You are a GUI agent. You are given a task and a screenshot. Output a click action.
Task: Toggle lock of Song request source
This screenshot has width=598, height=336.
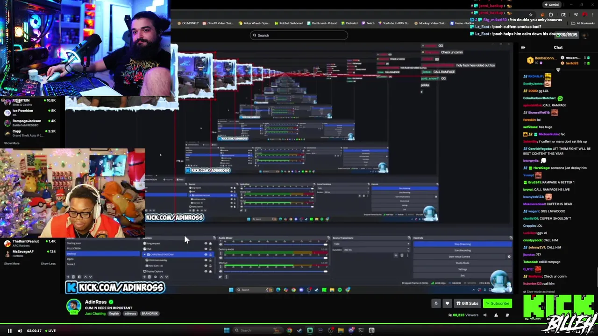point(210,243)
